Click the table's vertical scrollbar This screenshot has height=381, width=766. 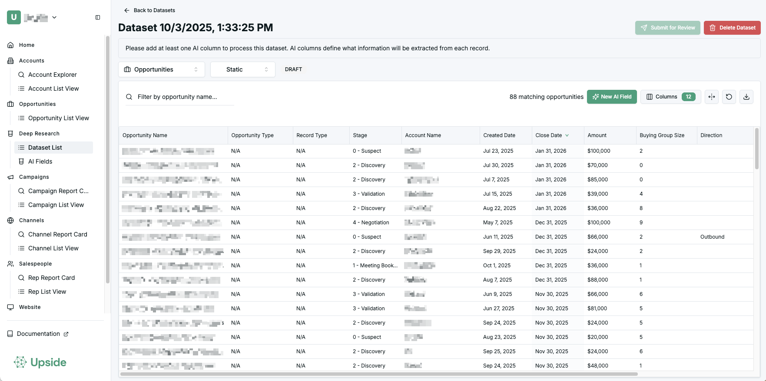756,148
